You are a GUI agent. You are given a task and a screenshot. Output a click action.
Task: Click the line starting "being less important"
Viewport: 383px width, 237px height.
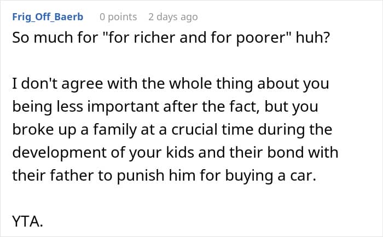click(x=165, y=107)
